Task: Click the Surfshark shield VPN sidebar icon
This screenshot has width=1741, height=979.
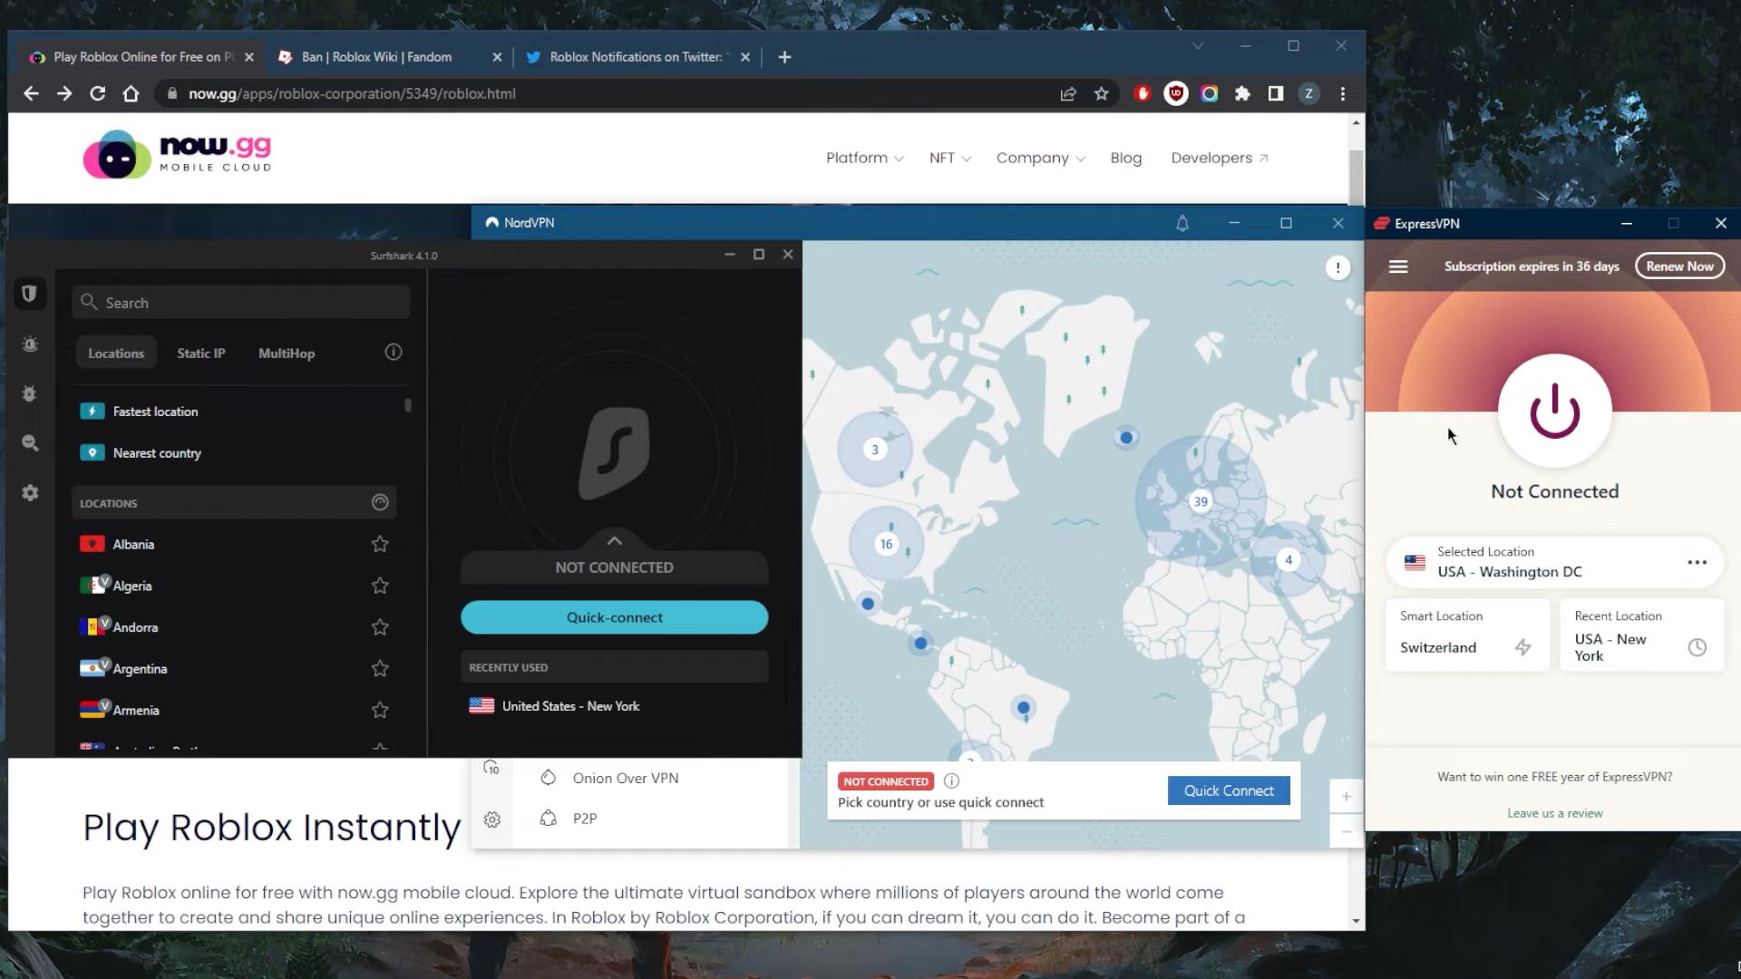Action: [x=29, y=294]
